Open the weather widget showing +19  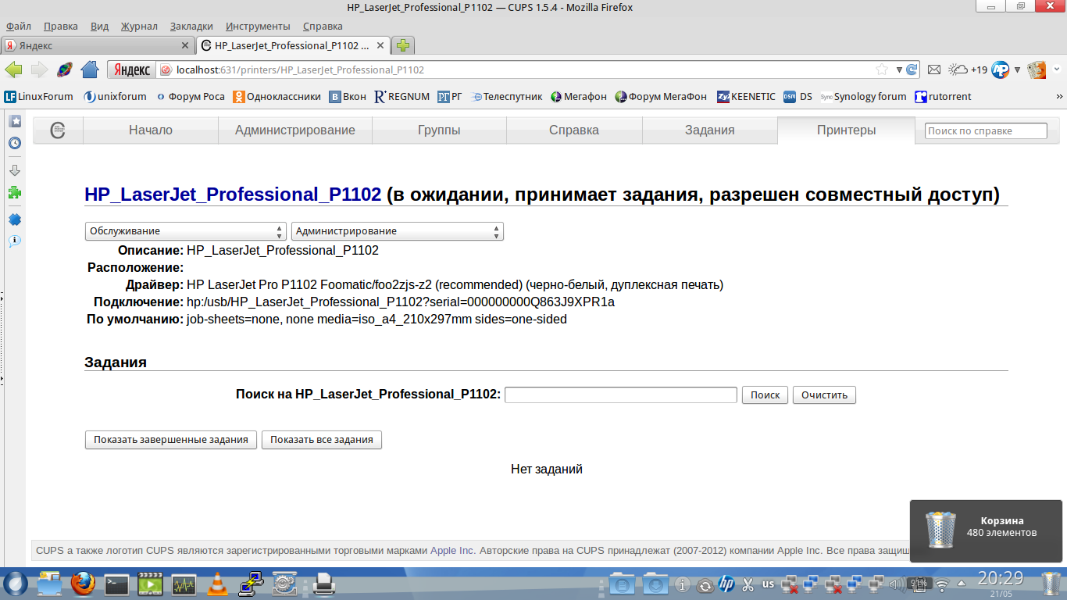968,70
